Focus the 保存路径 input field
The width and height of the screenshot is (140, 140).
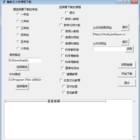pos(25,60)
